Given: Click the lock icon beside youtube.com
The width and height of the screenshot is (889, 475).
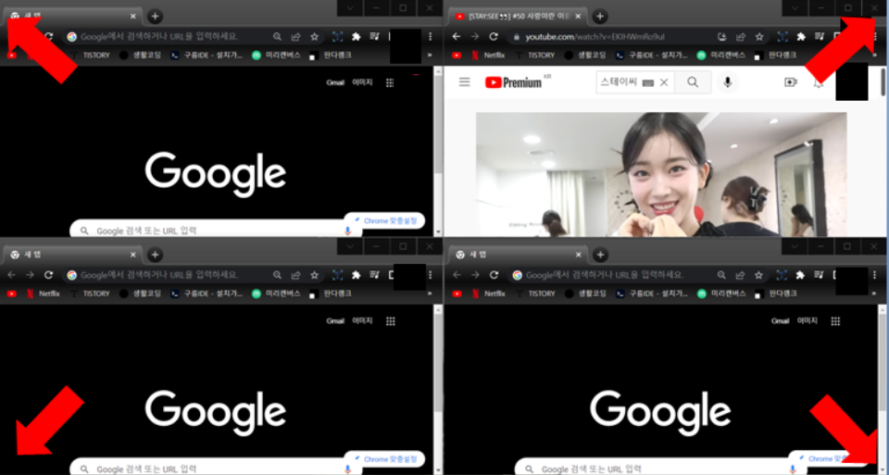Looking at the screenshot, I should click(516, 37).
